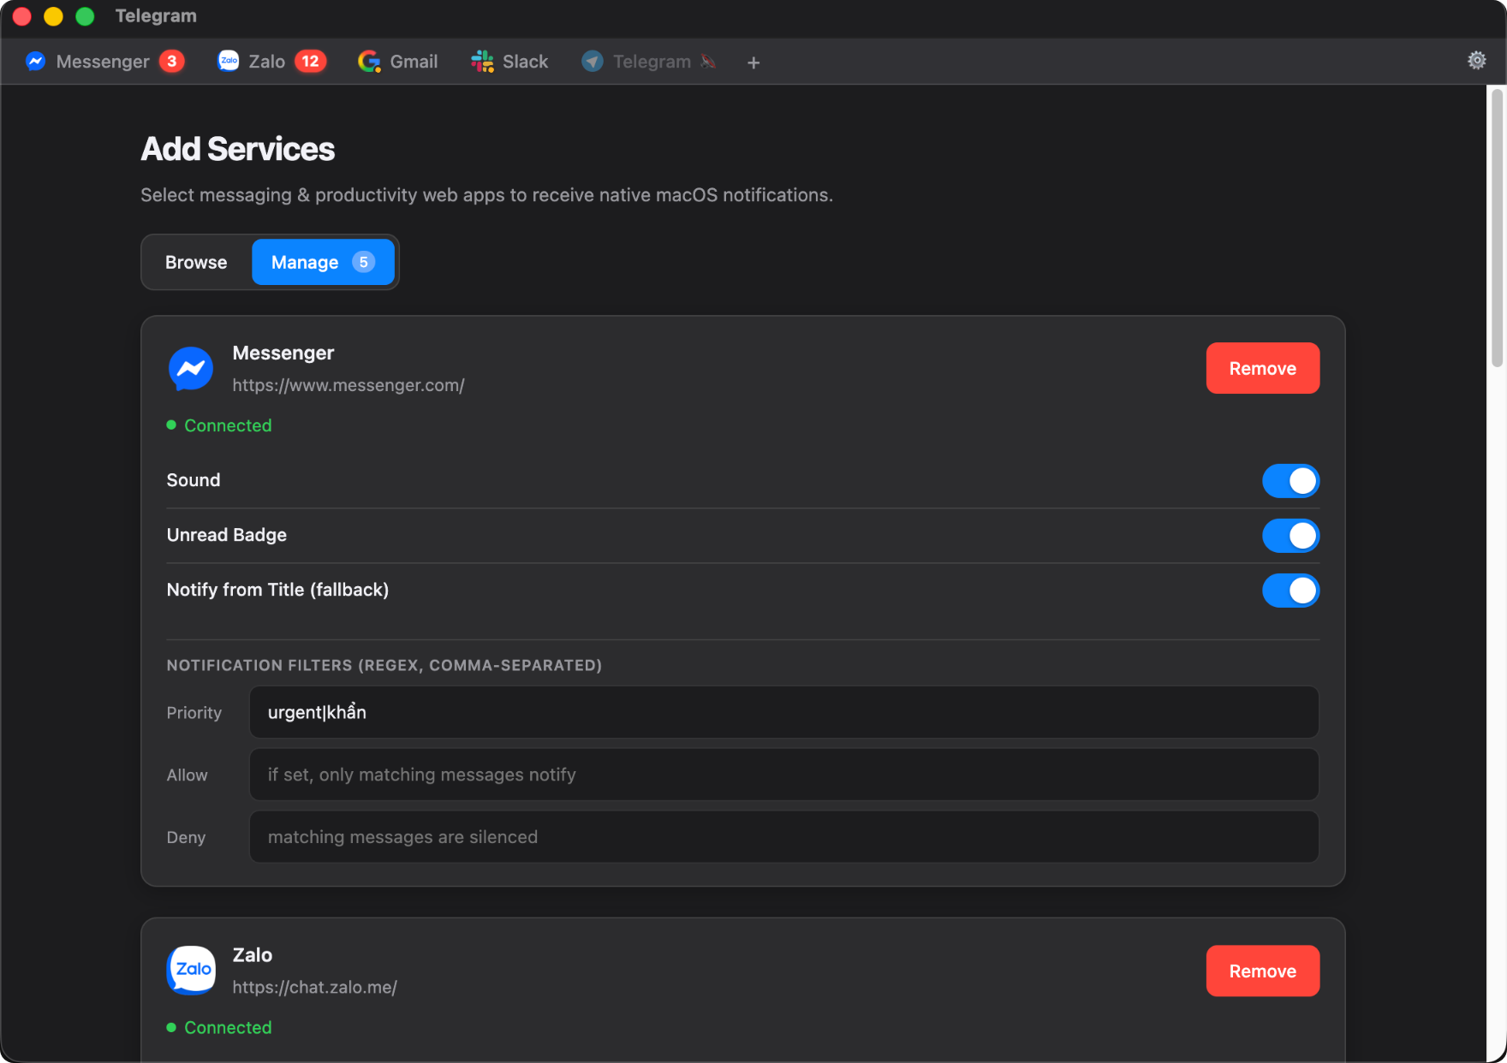Remove the Zalo service
Screen dimensions: 1507x1063
1263,971
